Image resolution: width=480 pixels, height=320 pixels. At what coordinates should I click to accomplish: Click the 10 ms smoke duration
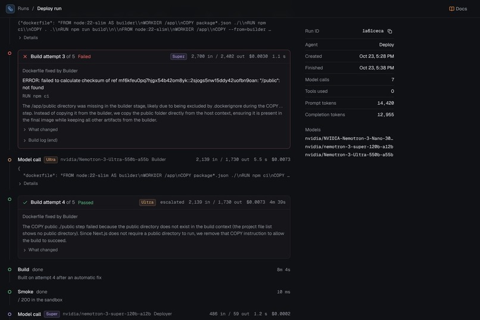coord(283,292)
